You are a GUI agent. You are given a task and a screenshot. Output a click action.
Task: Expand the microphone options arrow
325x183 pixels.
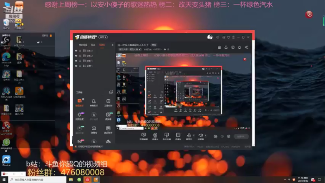pos(194,135)
